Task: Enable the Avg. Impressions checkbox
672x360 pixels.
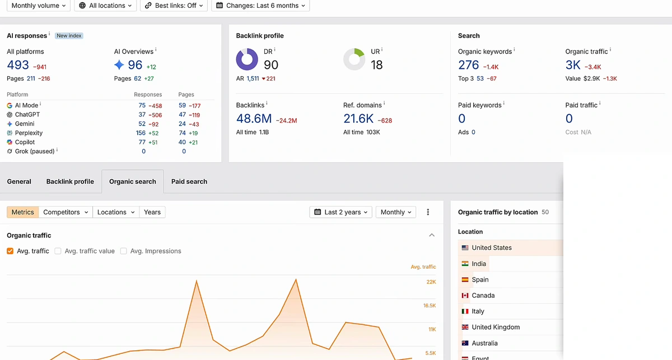Action: point(123,251)
